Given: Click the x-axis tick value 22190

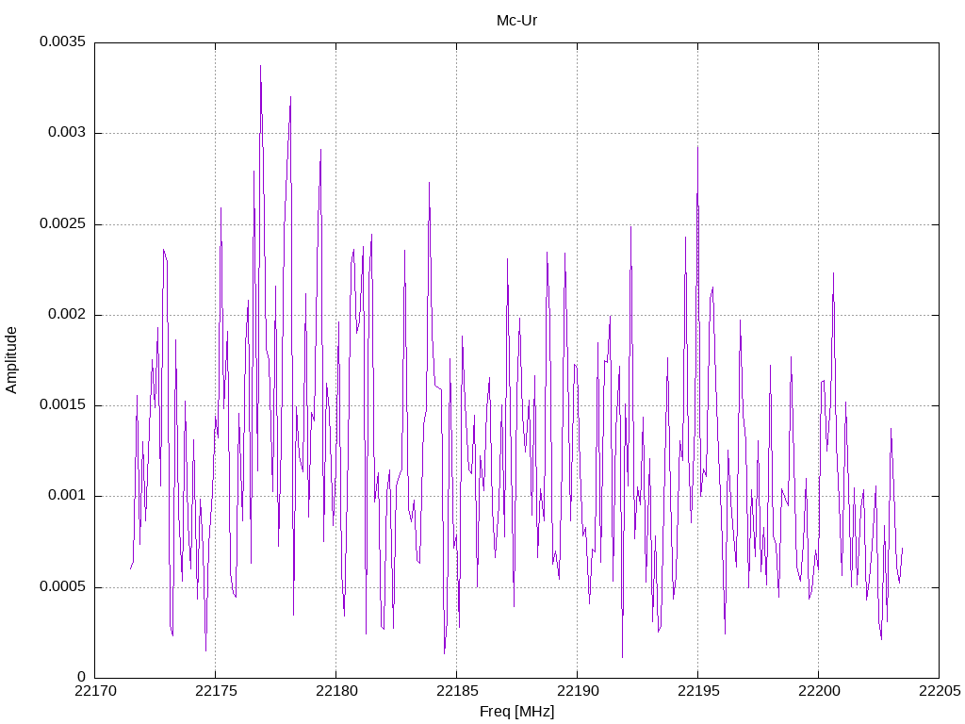Looking at the screenshot, I should (x=578, y=691).
